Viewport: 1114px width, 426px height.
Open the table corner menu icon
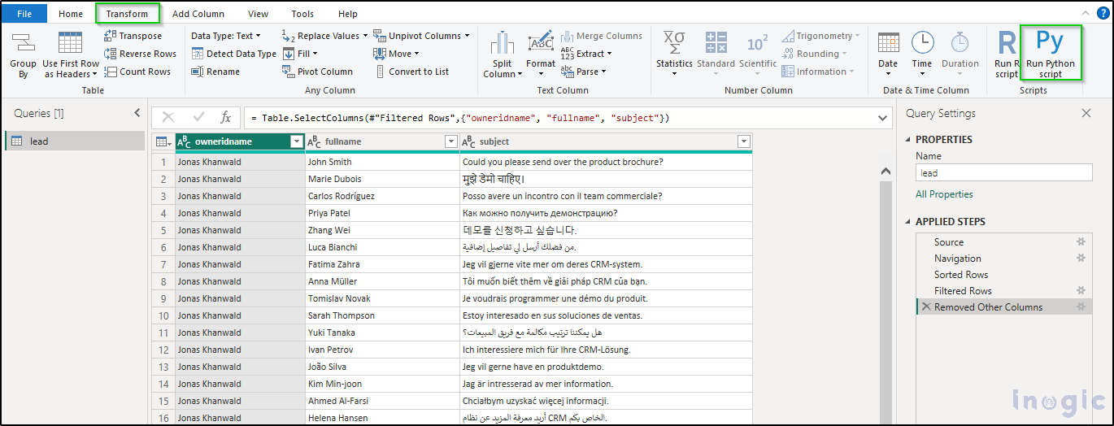pyautogui.click(x=163, y=141)
